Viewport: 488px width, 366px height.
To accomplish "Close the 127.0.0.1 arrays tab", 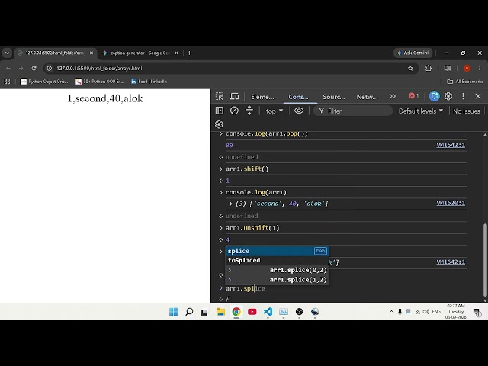I will coord(91,53).
